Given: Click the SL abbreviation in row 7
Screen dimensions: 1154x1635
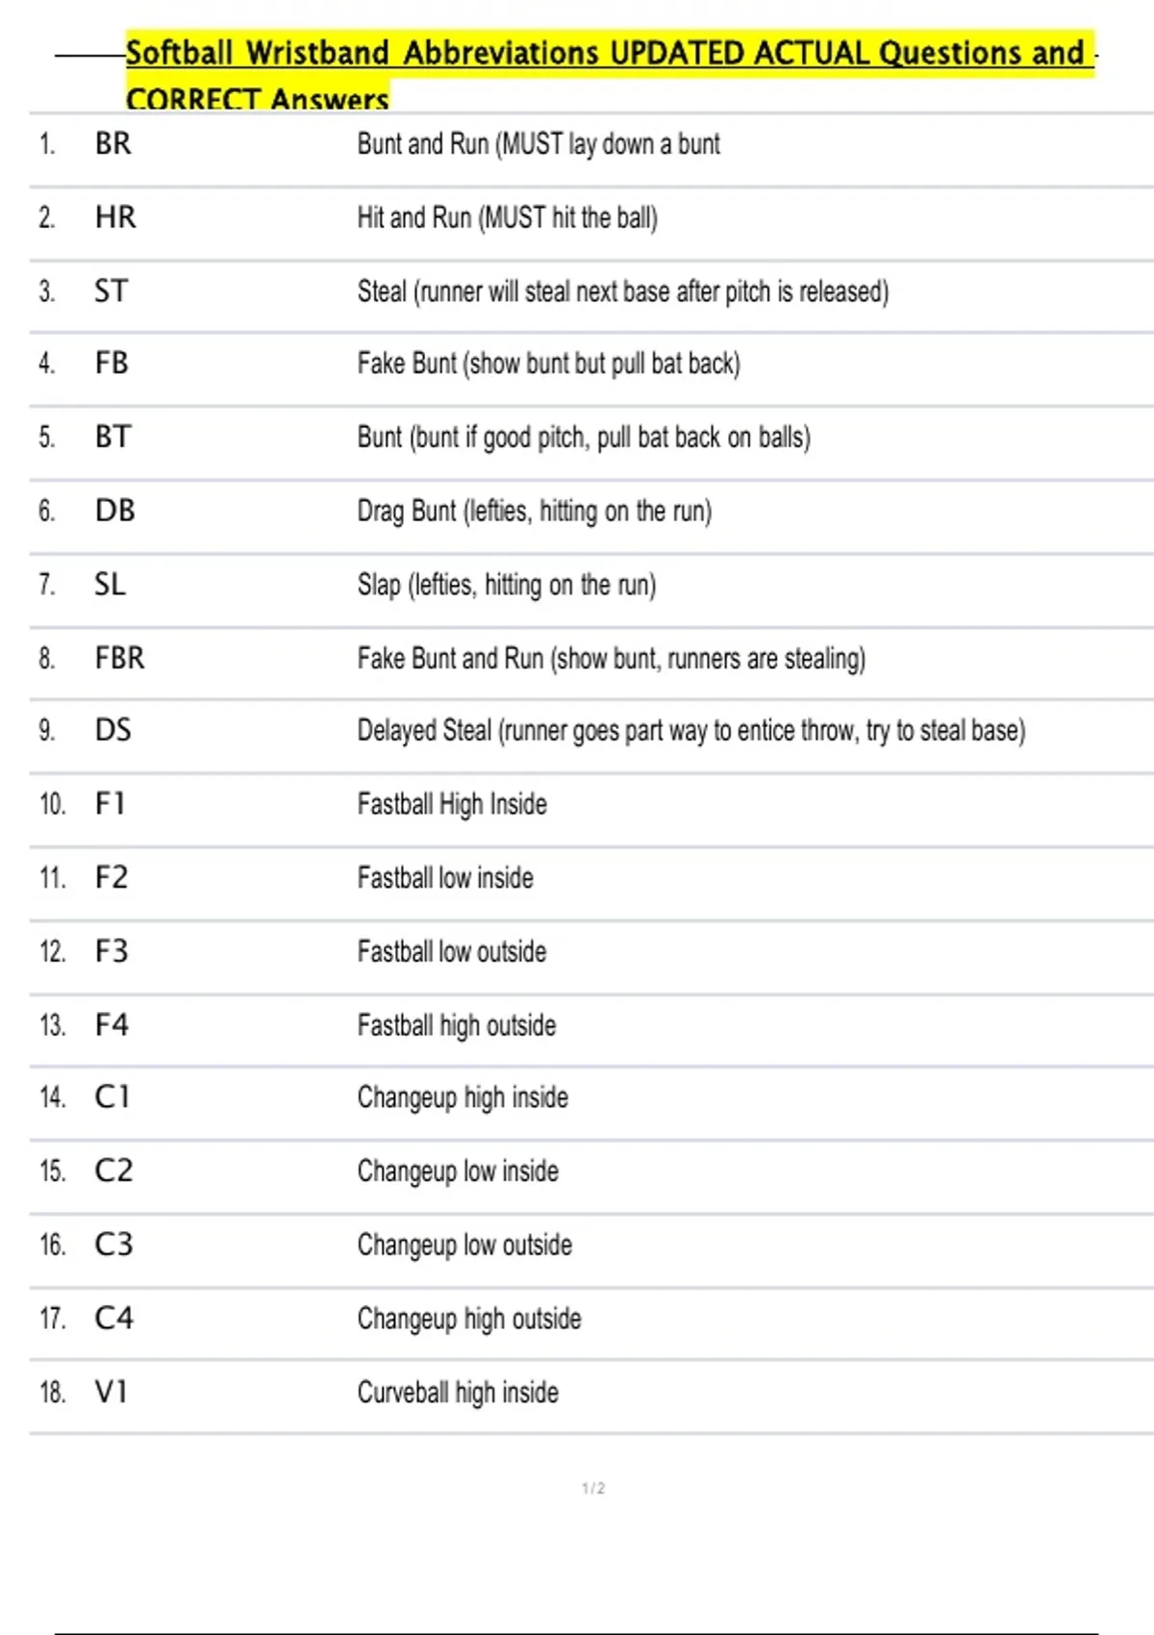Looking at the screenshot, I should tap(110, 585).
